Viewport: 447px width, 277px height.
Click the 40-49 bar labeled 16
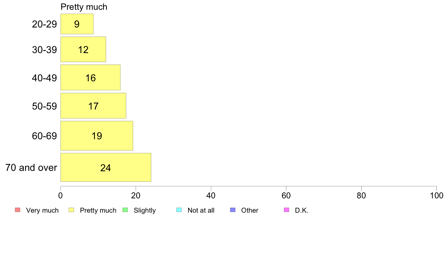pyautogui.click(x=90, y=78)
